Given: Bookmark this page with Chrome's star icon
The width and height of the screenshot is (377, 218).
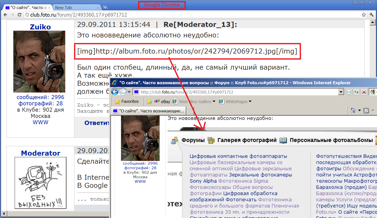Looking at the screenshot, I should [364, 15].
